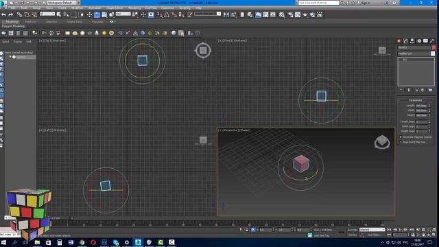The width and height of the screenshot is (439, 247).
Task: Pick the Rectangular Selection Region tool
Action: 73,14
